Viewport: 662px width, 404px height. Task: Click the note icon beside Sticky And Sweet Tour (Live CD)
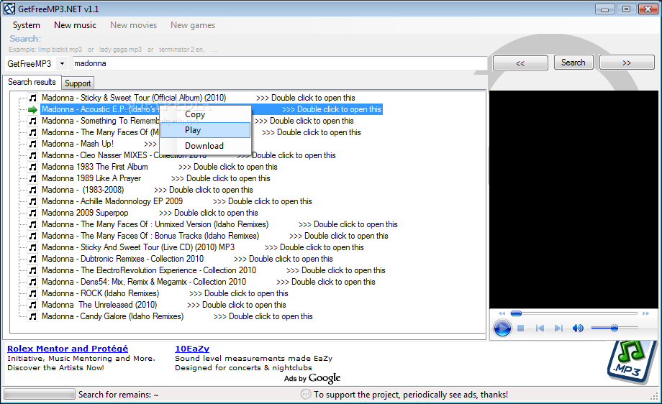pyautogui.click(x=32, y=247)
